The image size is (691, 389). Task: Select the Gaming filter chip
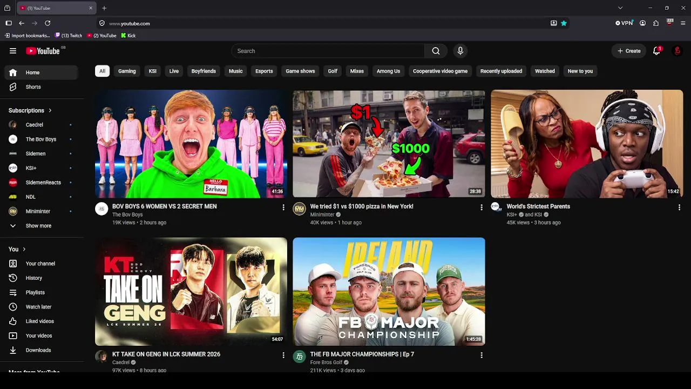coord(127,71)
